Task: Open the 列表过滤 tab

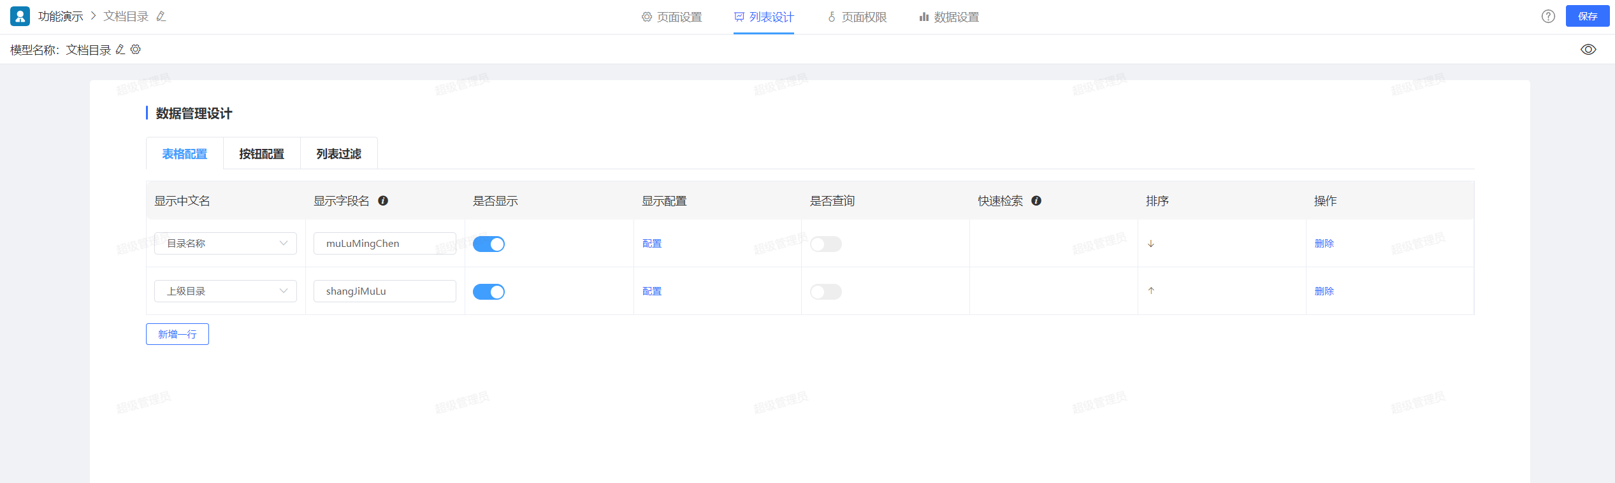Action: (x=339, y=154)
